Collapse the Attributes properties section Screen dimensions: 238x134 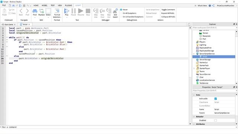pyautogui.click(x=194, y=124)
